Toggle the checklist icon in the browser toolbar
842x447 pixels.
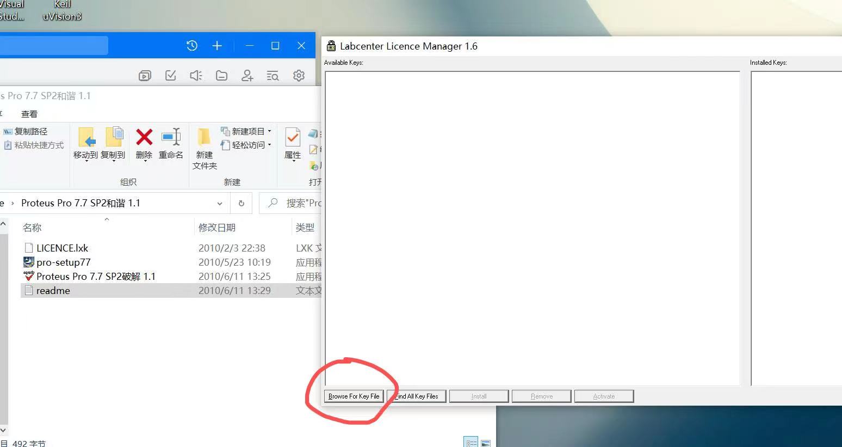pyautogui.click(x=170, y=76)
